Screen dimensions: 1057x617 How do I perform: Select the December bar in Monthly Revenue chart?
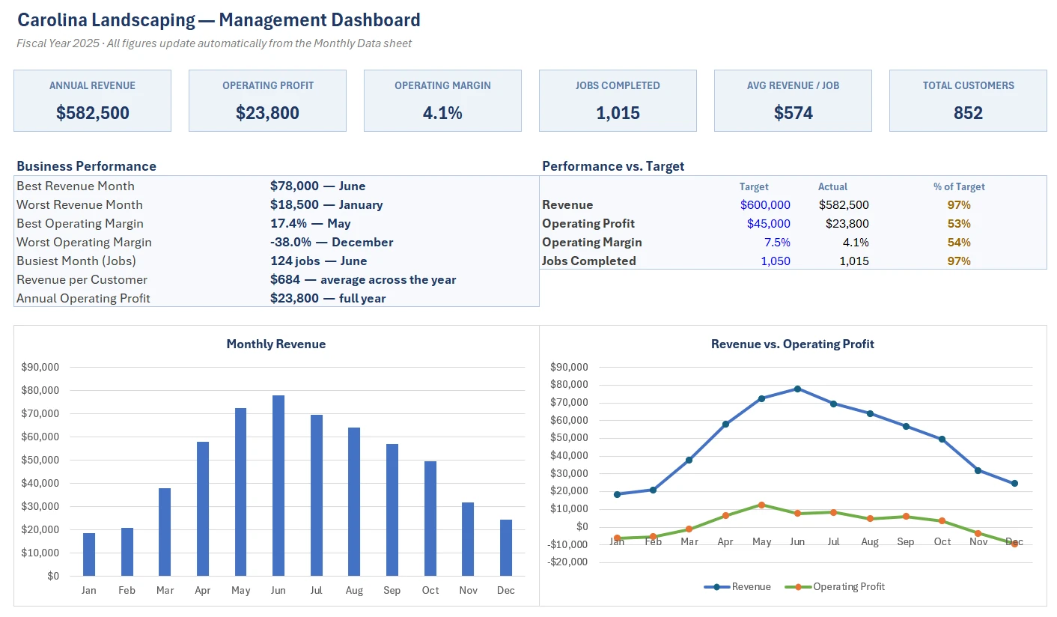click(x=506, y=547)
